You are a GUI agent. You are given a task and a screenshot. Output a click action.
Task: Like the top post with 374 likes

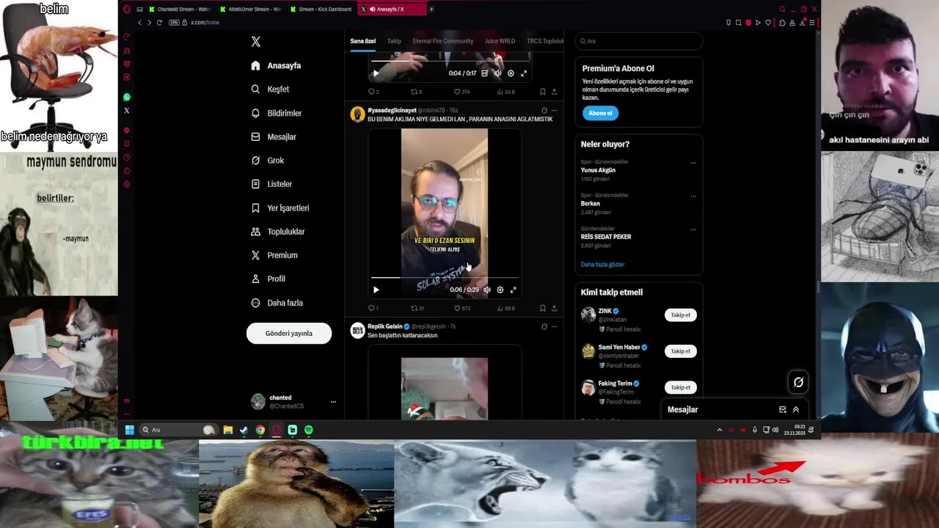461,92
